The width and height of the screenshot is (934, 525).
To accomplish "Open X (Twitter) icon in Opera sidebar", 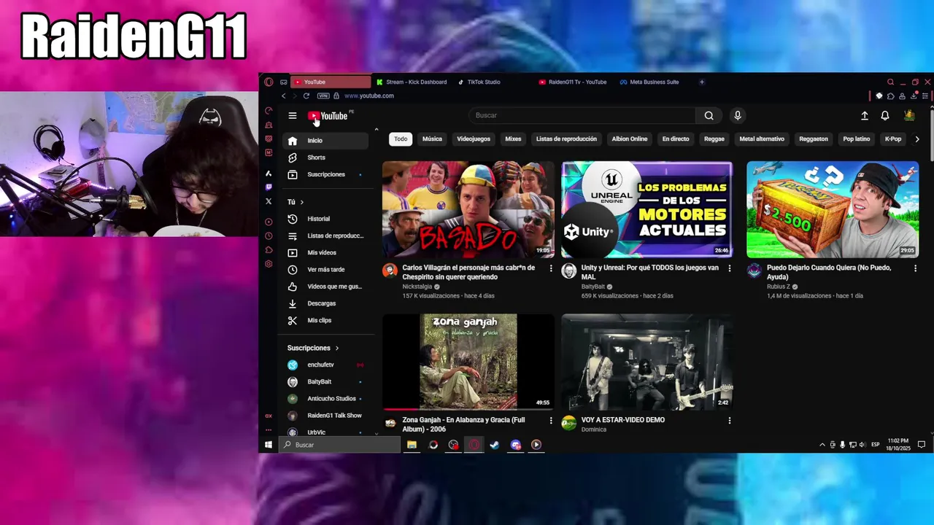I will (x=269, y=201).
